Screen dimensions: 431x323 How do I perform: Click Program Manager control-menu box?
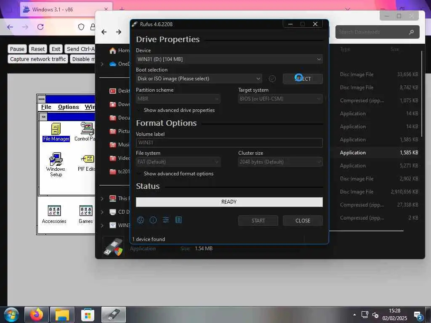(x=42, y=99)
